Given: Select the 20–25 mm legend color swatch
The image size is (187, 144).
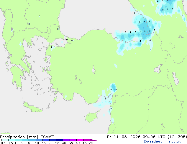Looking at the screenshot, I should (x=53, y=140).
